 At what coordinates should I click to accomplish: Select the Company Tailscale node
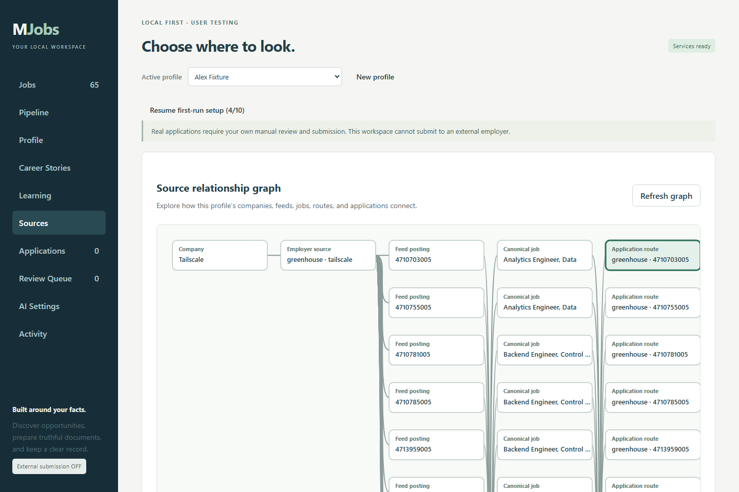[x=220, y=255]
